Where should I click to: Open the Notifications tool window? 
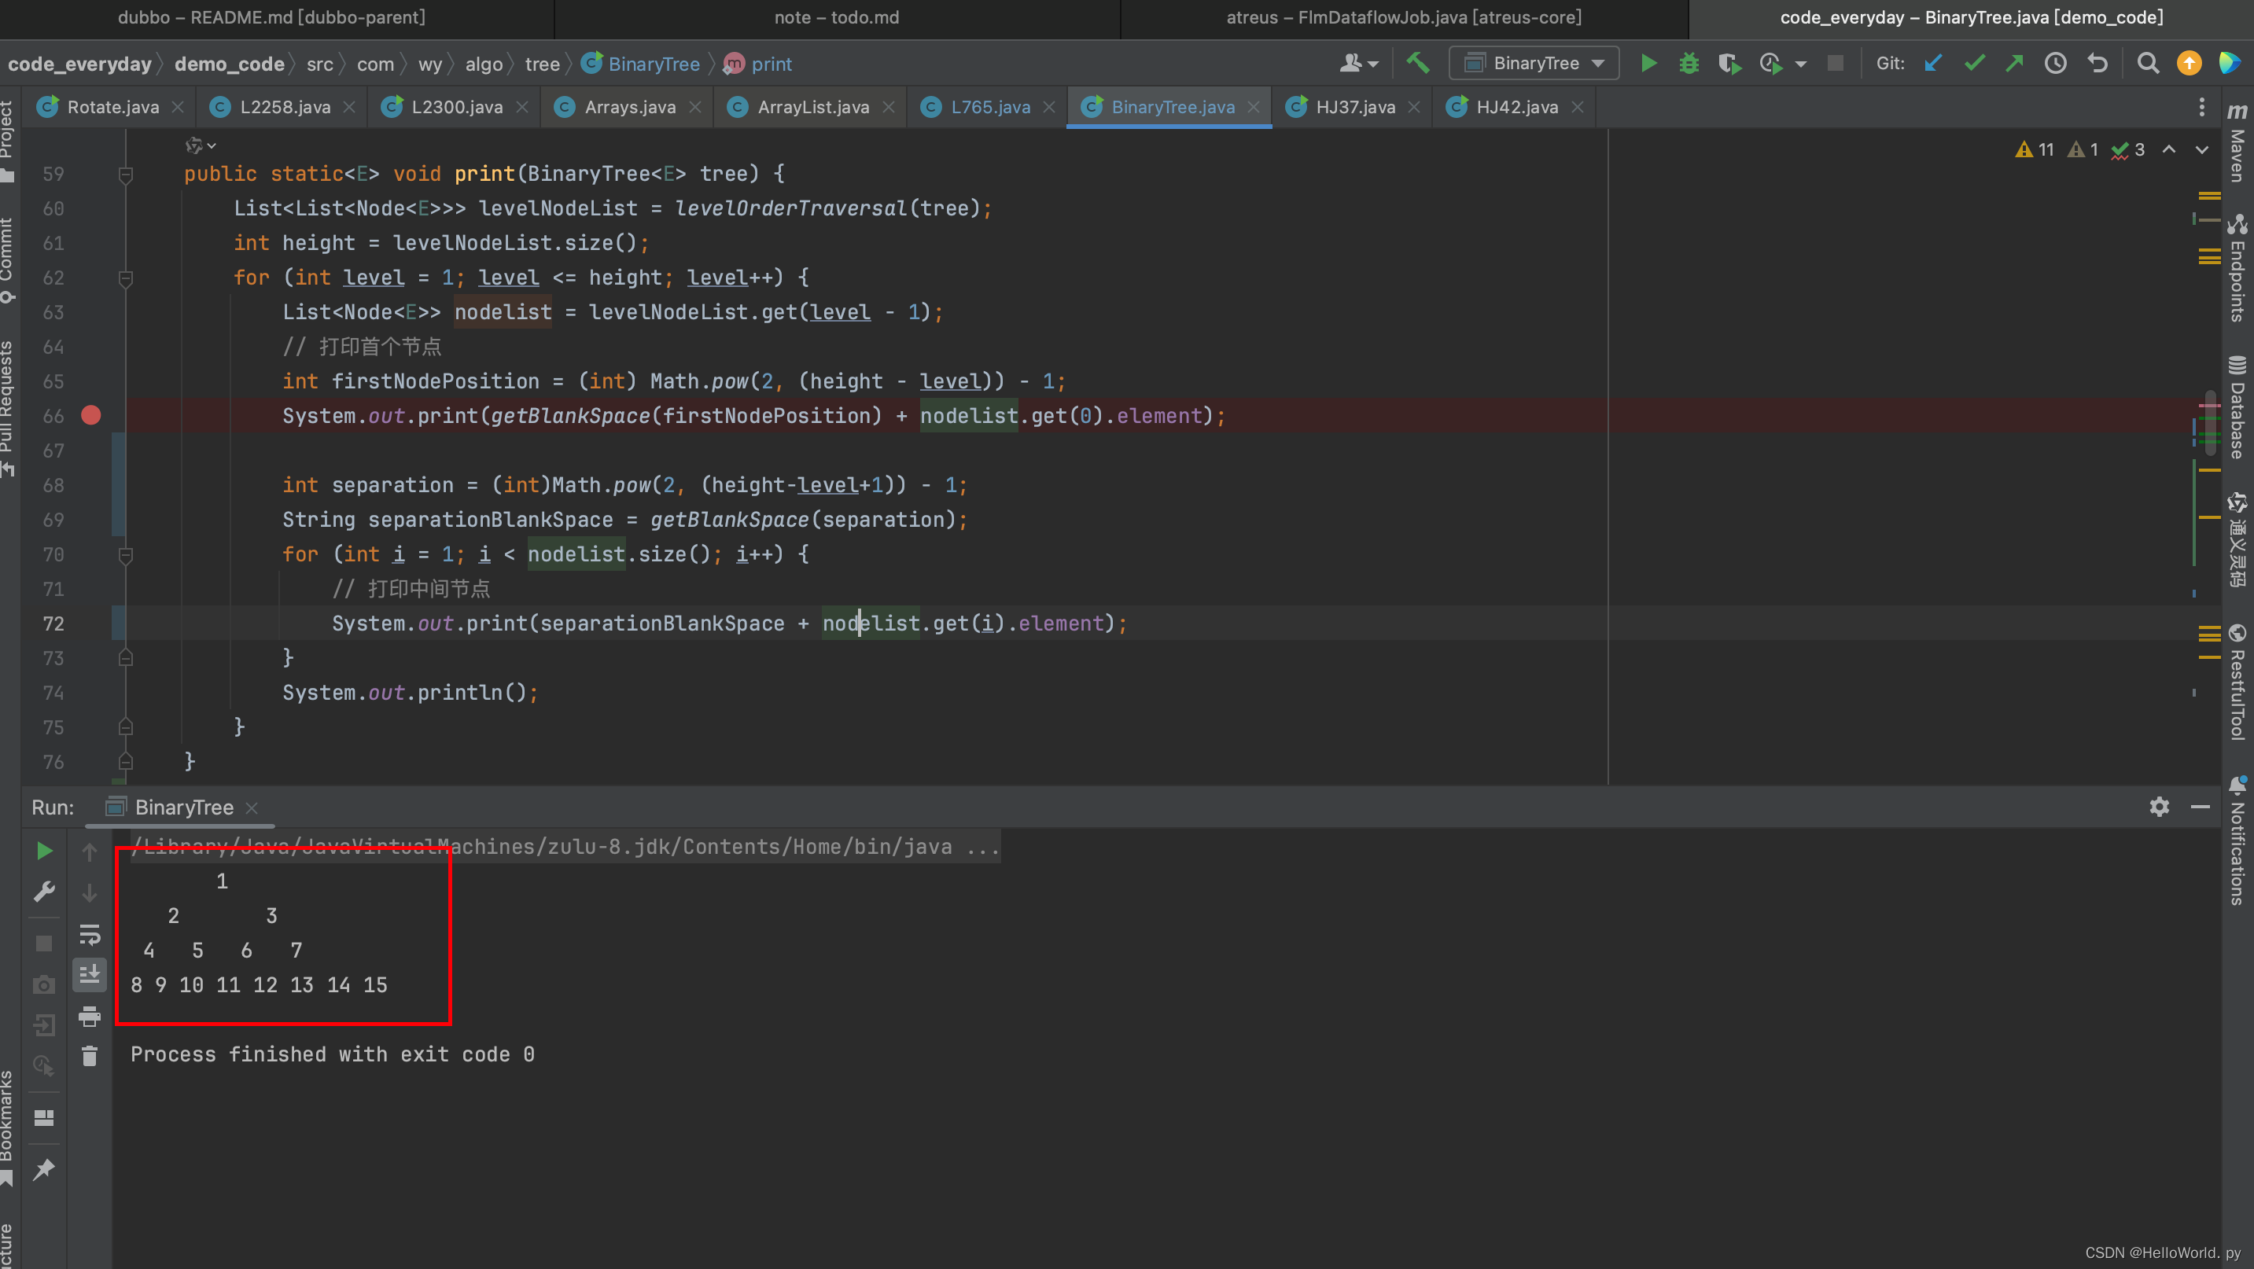[x=2237, y=840]
